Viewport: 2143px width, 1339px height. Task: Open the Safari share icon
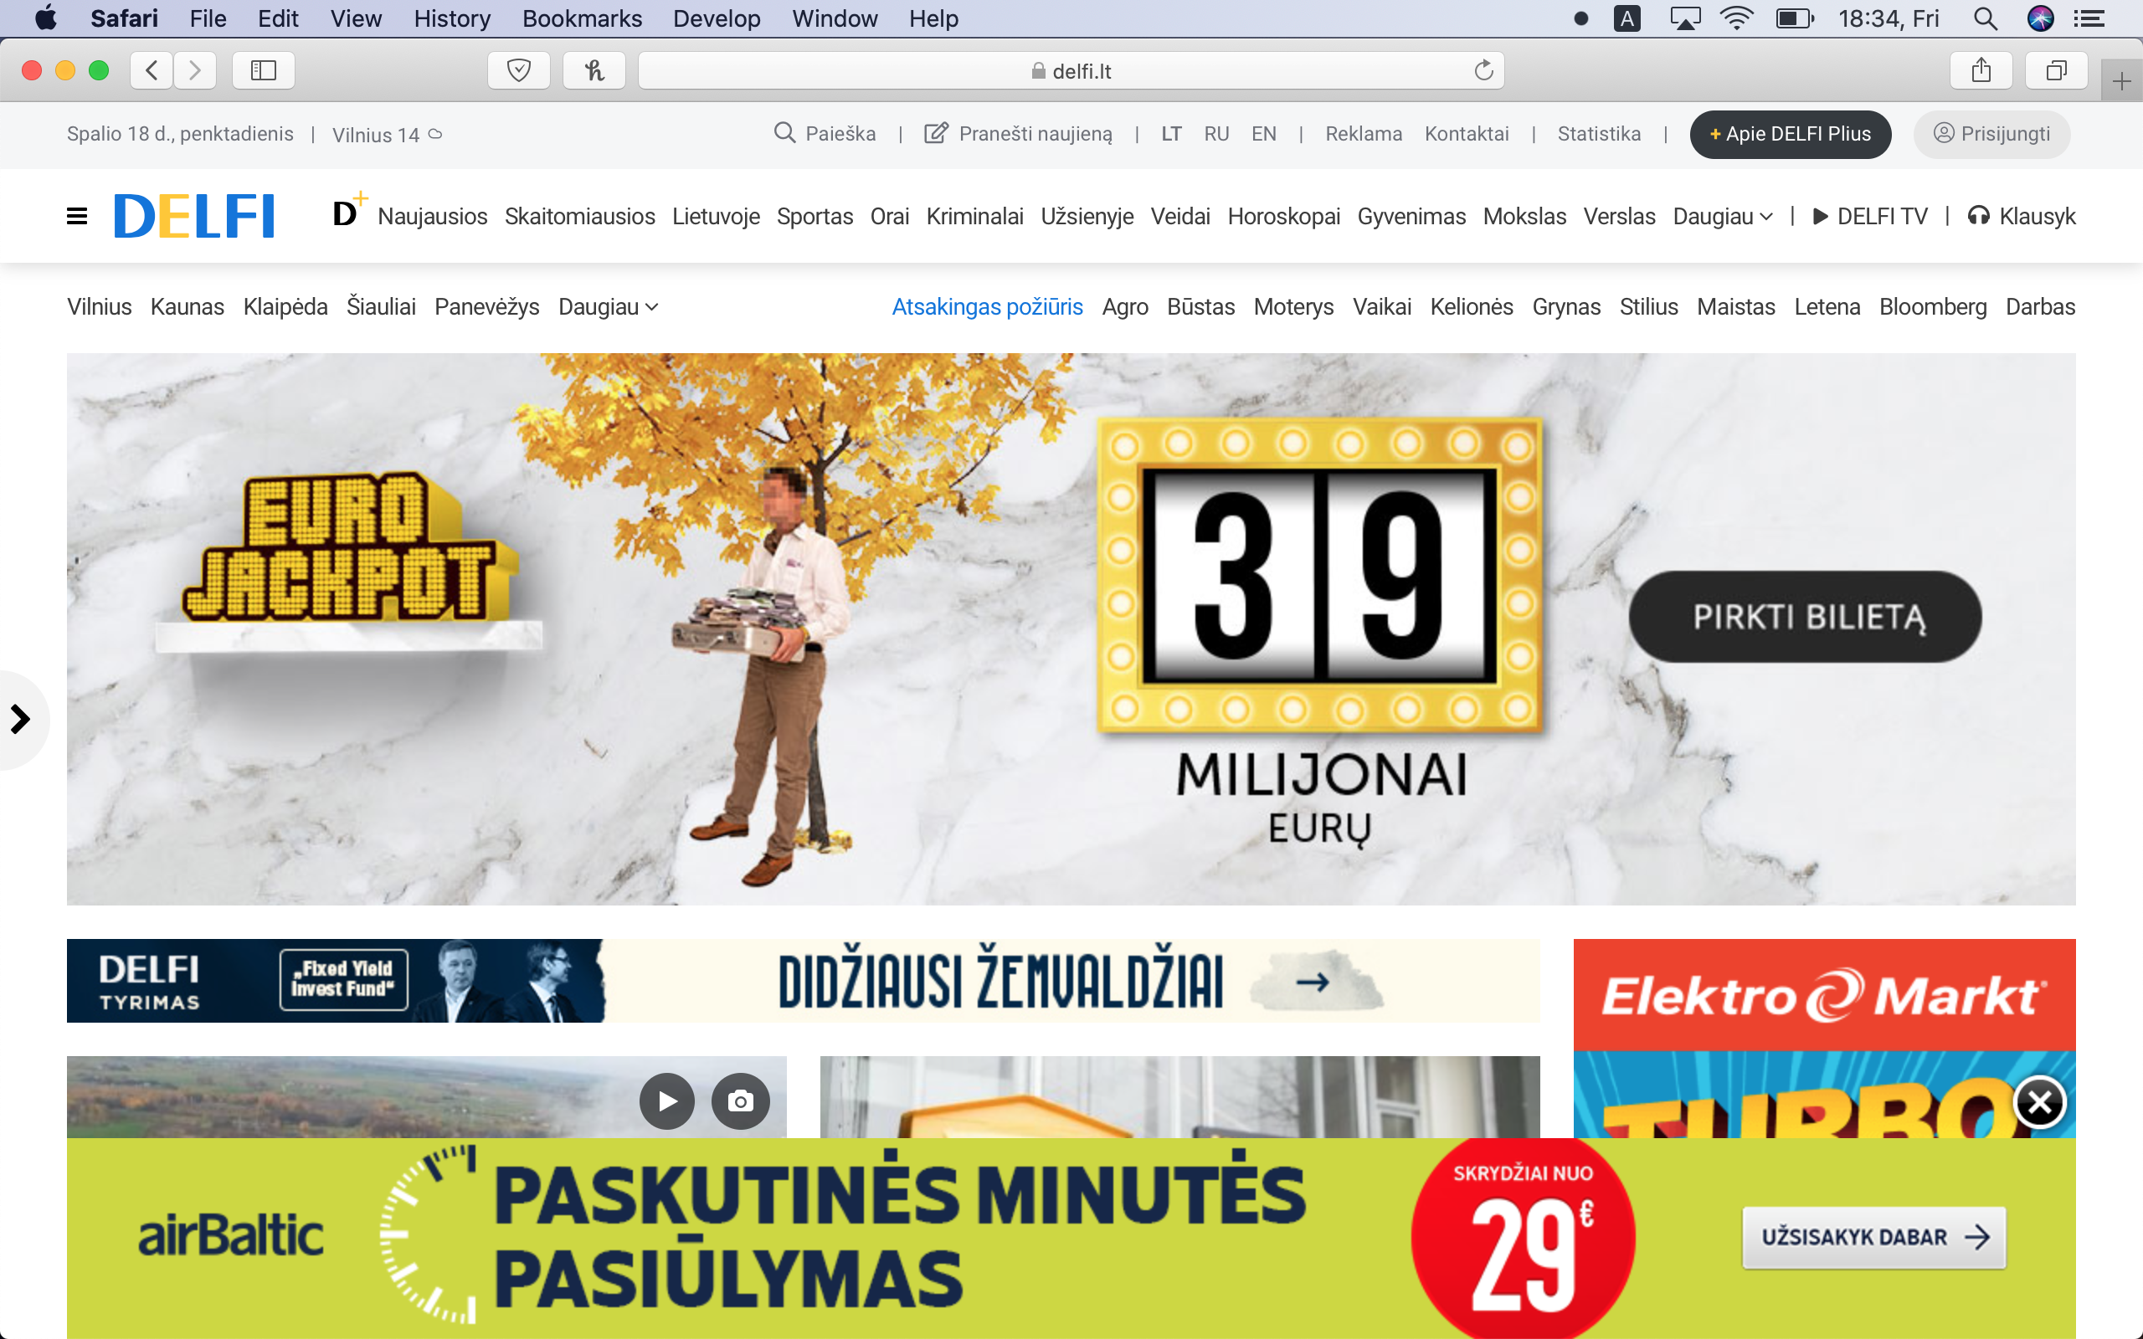coord(1981,70)
